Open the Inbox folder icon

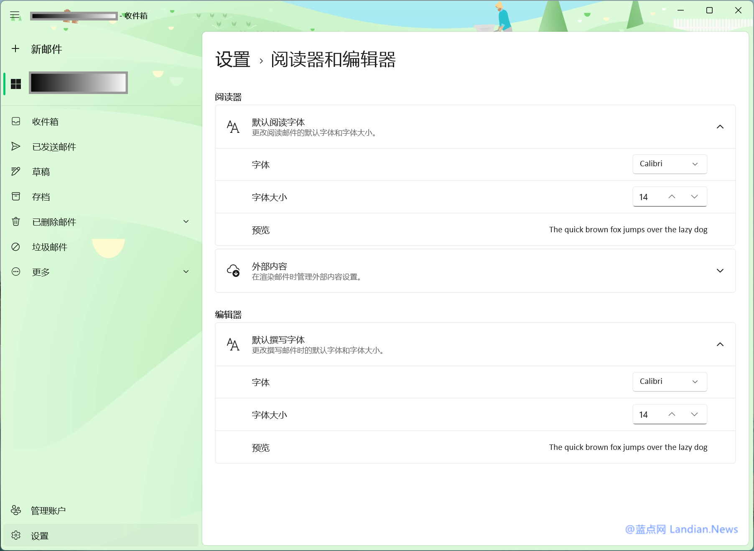tap(16, 122)
